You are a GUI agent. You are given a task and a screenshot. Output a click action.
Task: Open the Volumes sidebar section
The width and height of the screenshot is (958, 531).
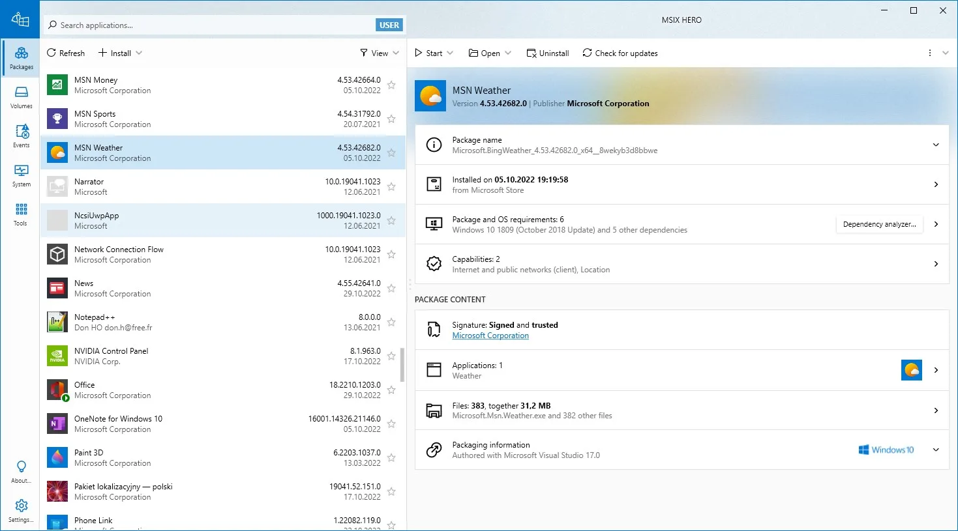pyautogui.click(x=21, y=97)
